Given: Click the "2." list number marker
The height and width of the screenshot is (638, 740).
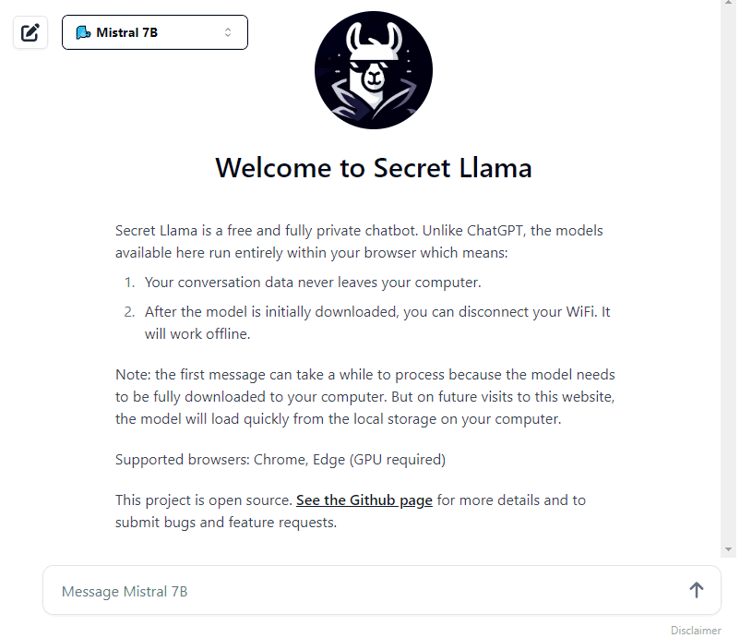Looking at the screenshot, I should click(x=130, y=312).
